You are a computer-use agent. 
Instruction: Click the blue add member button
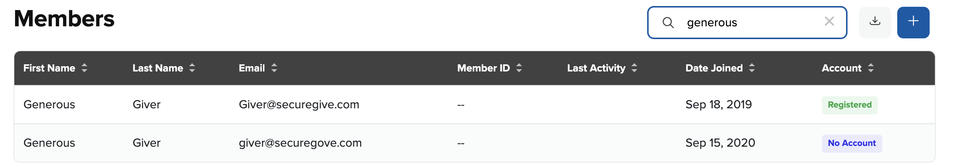(913, 22)
